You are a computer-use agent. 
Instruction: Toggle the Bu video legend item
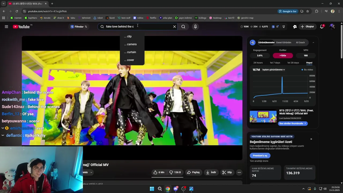(307, 70)
